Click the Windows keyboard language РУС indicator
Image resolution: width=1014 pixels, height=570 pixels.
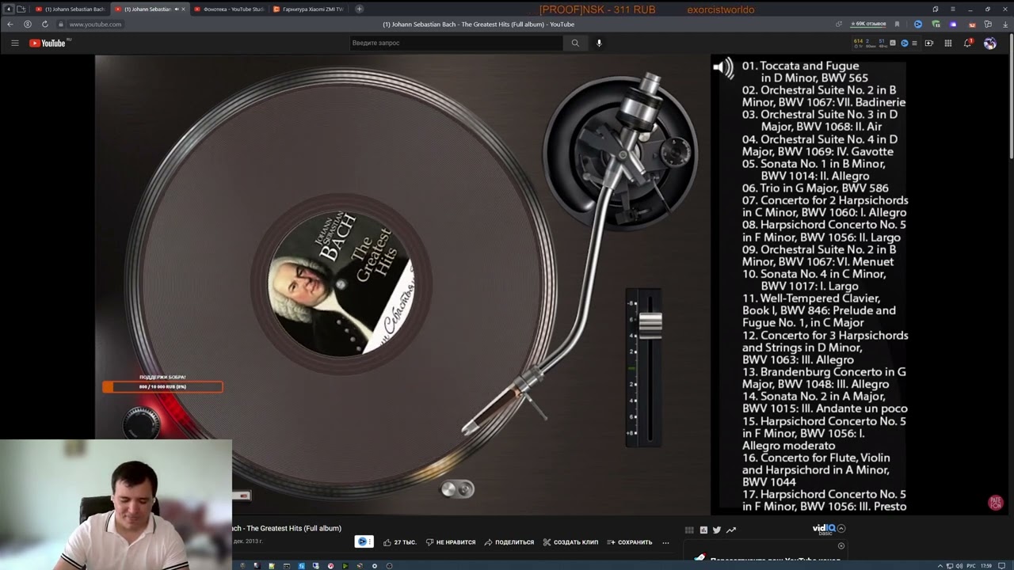[x=971, y=565]
